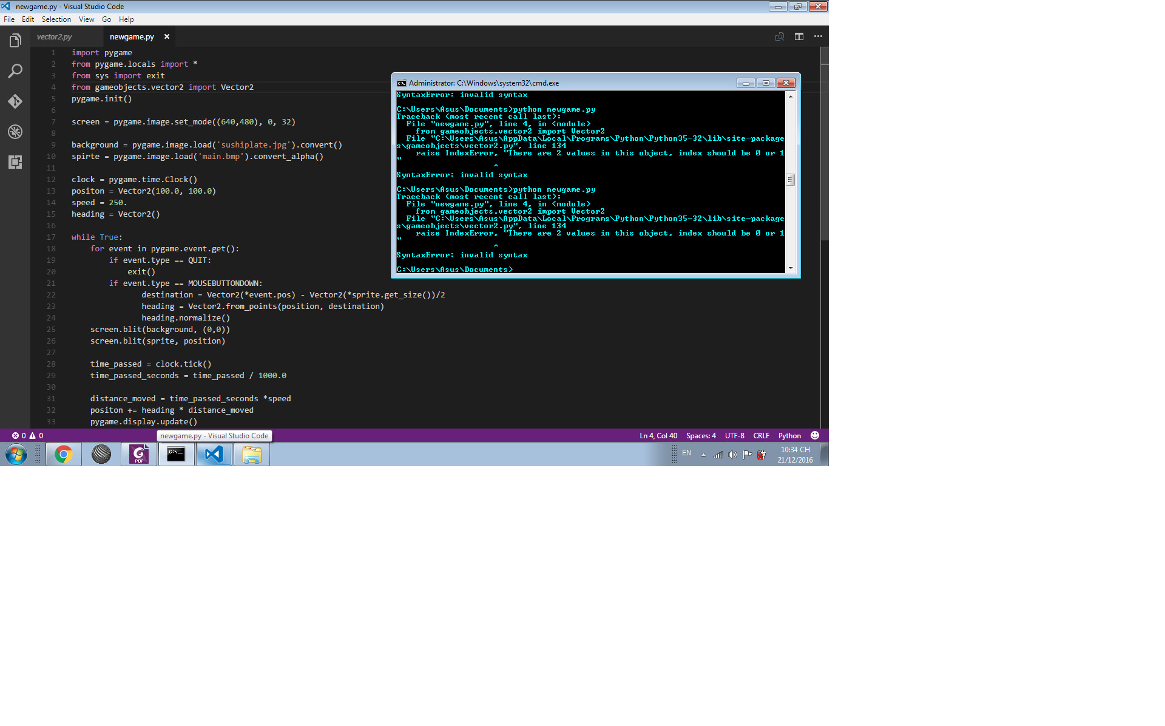Open the Extensions view icon
The height and width of the screenshot is (726, 1165).
[x=15, y=162]
